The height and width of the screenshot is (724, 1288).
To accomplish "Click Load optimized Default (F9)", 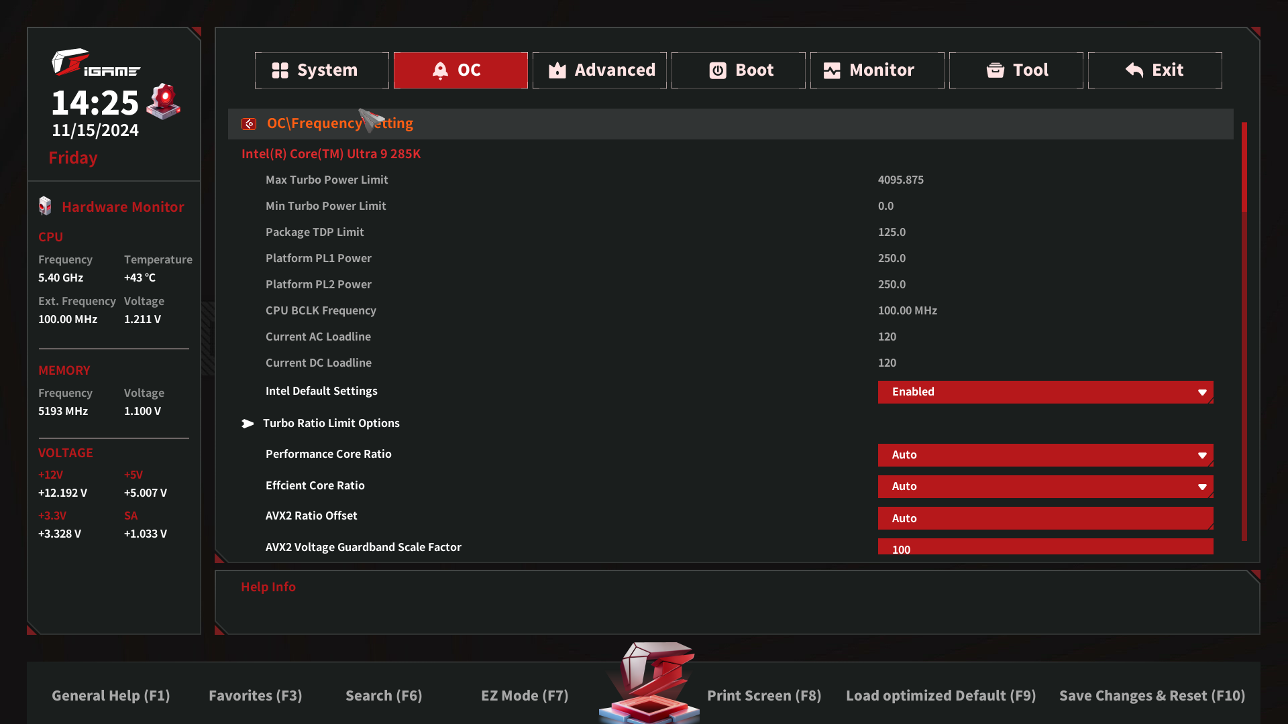I will (940, 696).
